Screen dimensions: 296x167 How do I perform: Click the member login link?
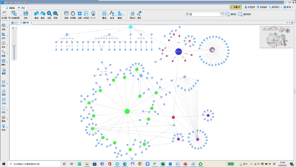[x=250, y=7]
